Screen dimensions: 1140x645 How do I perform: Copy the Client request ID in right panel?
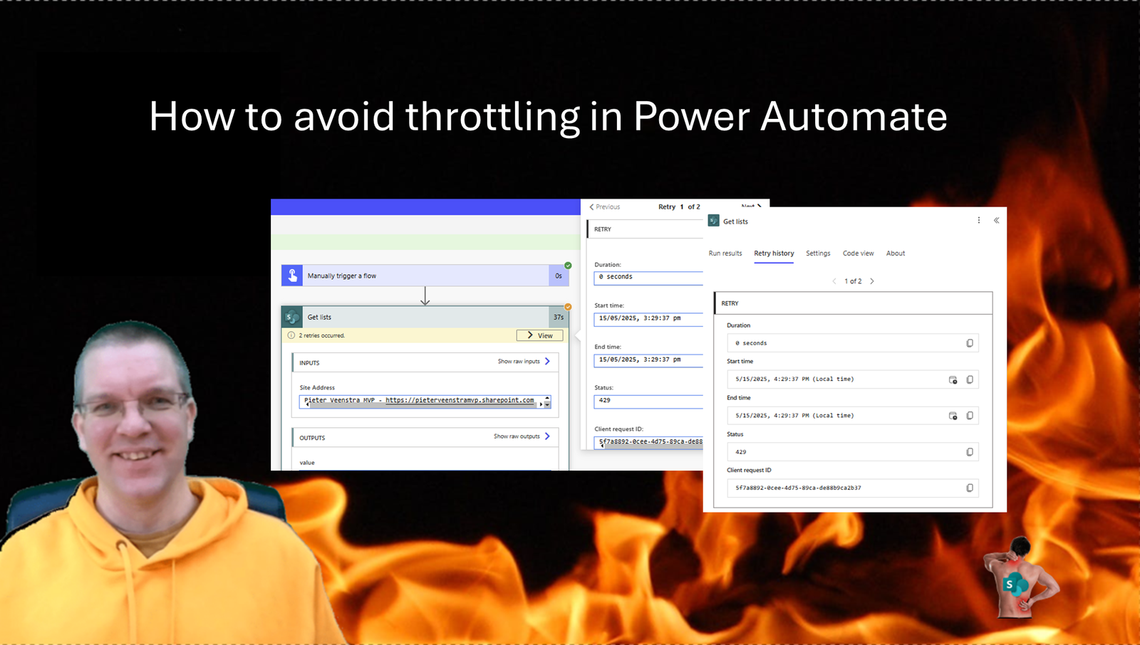970,488
